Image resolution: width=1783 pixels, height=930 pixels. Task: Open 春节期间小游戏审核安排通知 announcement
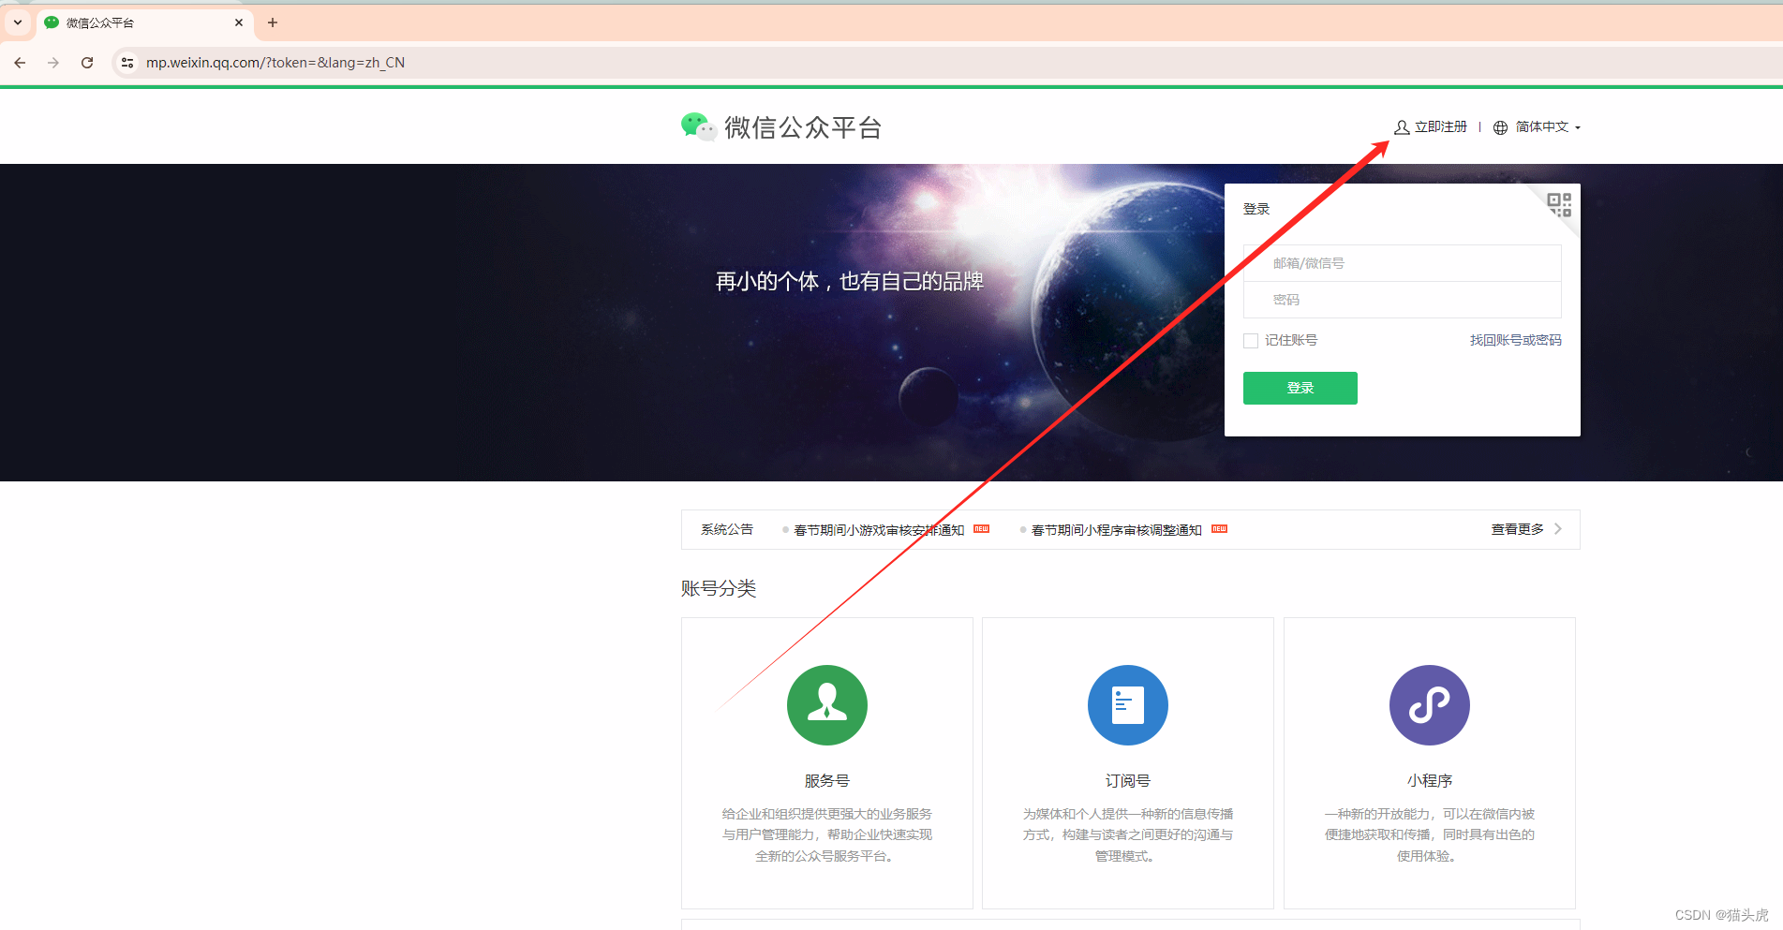click(x=879, y=530)
